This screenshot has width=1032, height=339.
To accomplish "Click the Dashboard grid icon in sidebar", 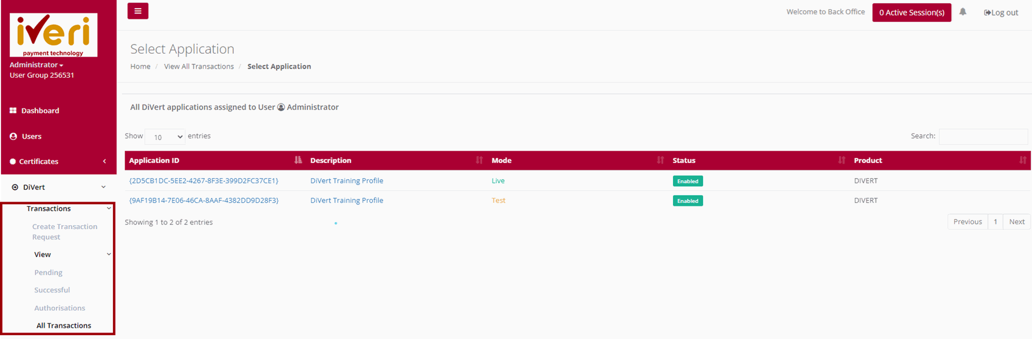I will [x=13, y=110].
